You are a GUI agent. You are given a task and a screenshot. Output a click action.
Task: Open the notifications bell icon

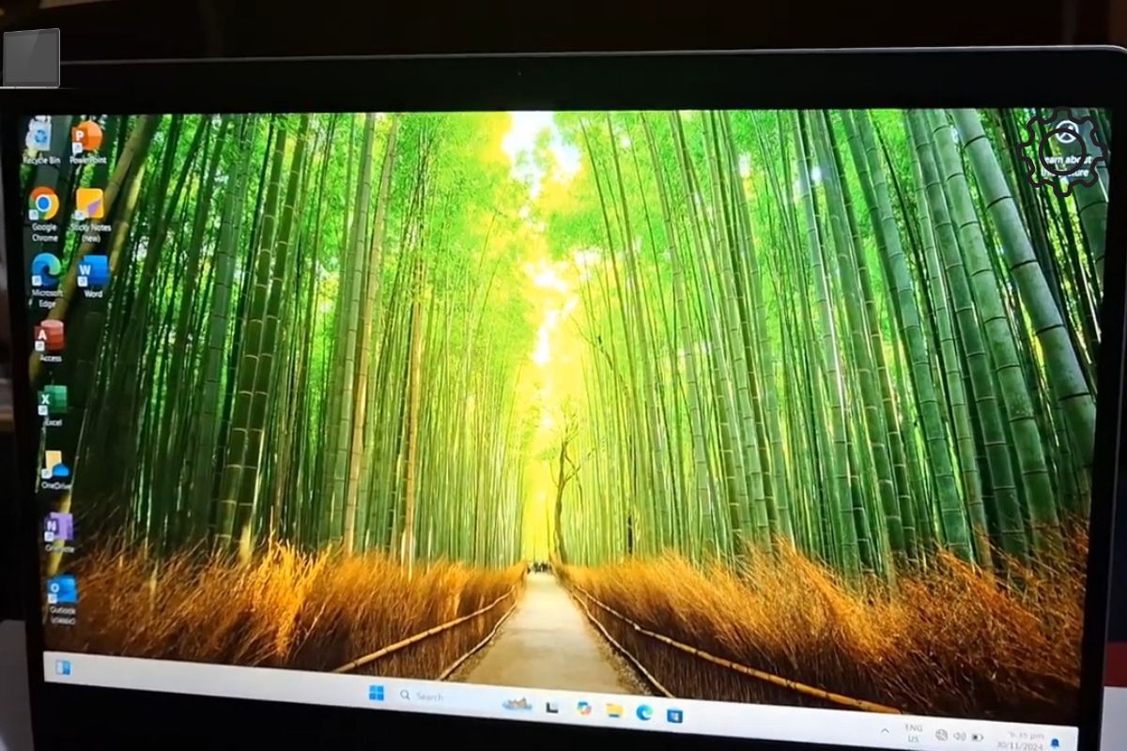[1055, 743]
